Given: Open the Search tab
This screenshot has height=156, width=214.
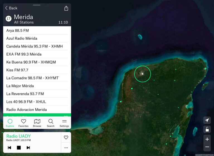Looking at the screenshot, I should tap(51, 123).
